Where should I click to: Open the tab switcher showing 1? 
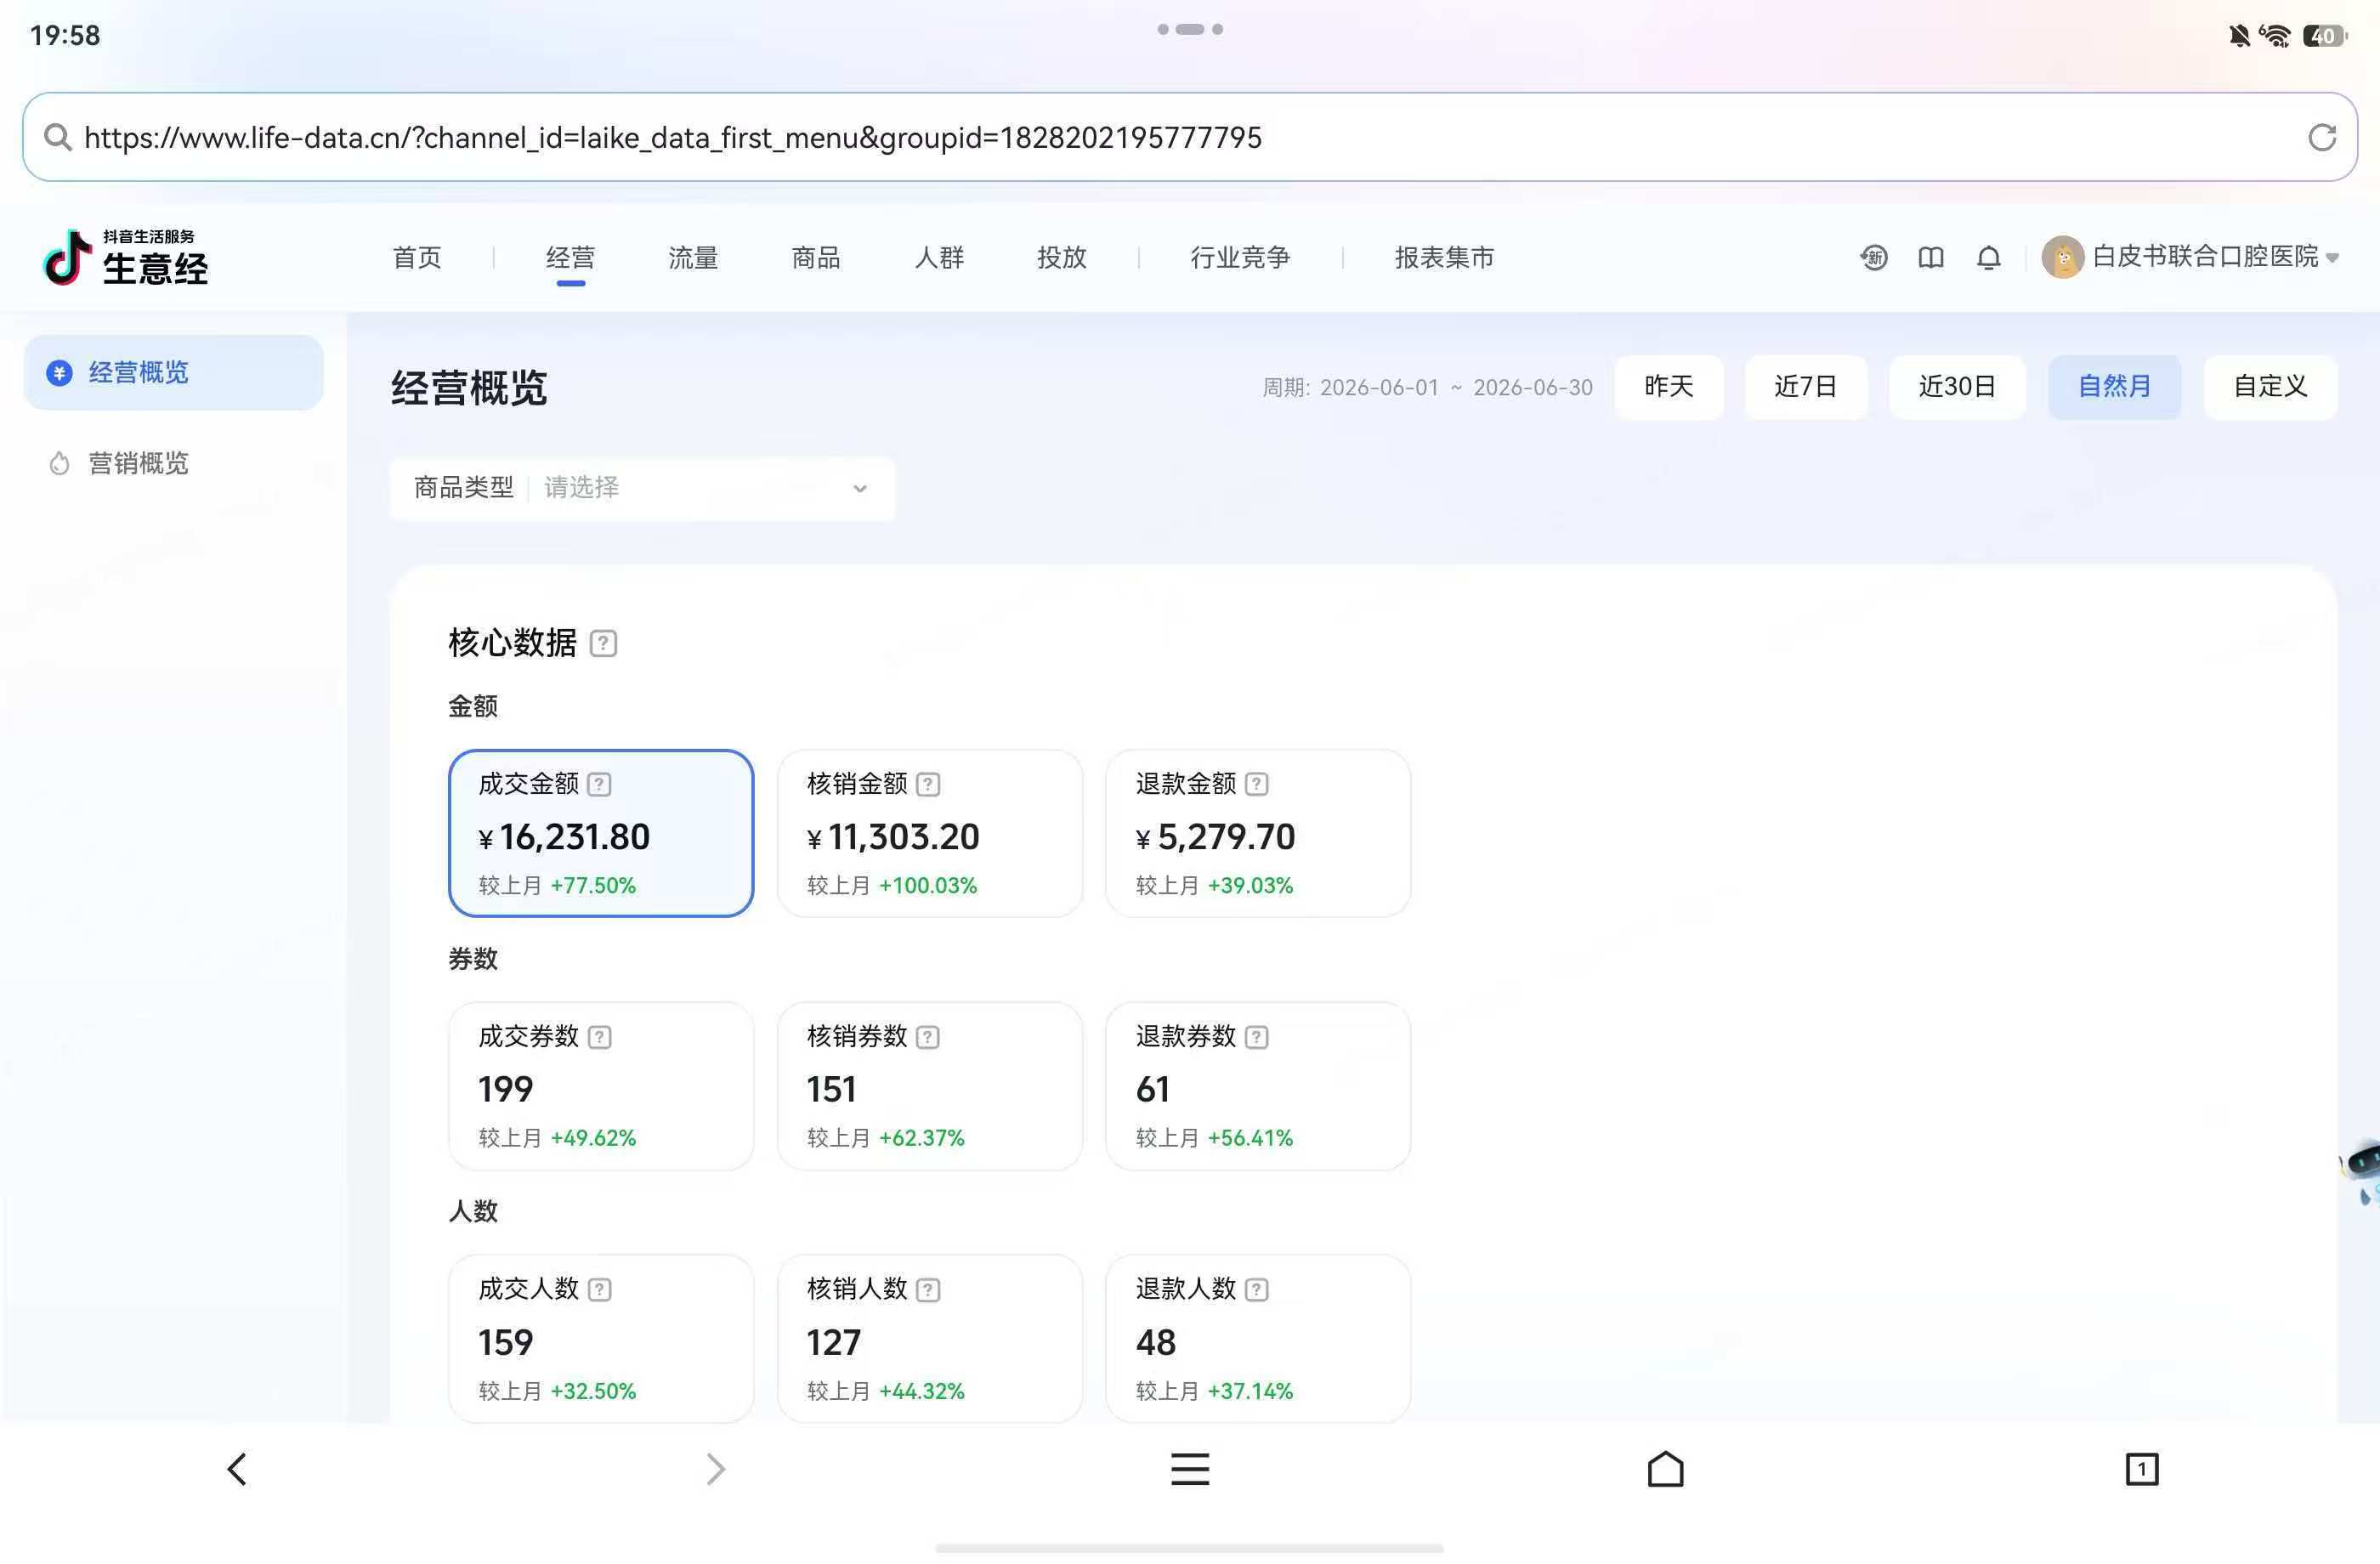tap(2141, 1469)
